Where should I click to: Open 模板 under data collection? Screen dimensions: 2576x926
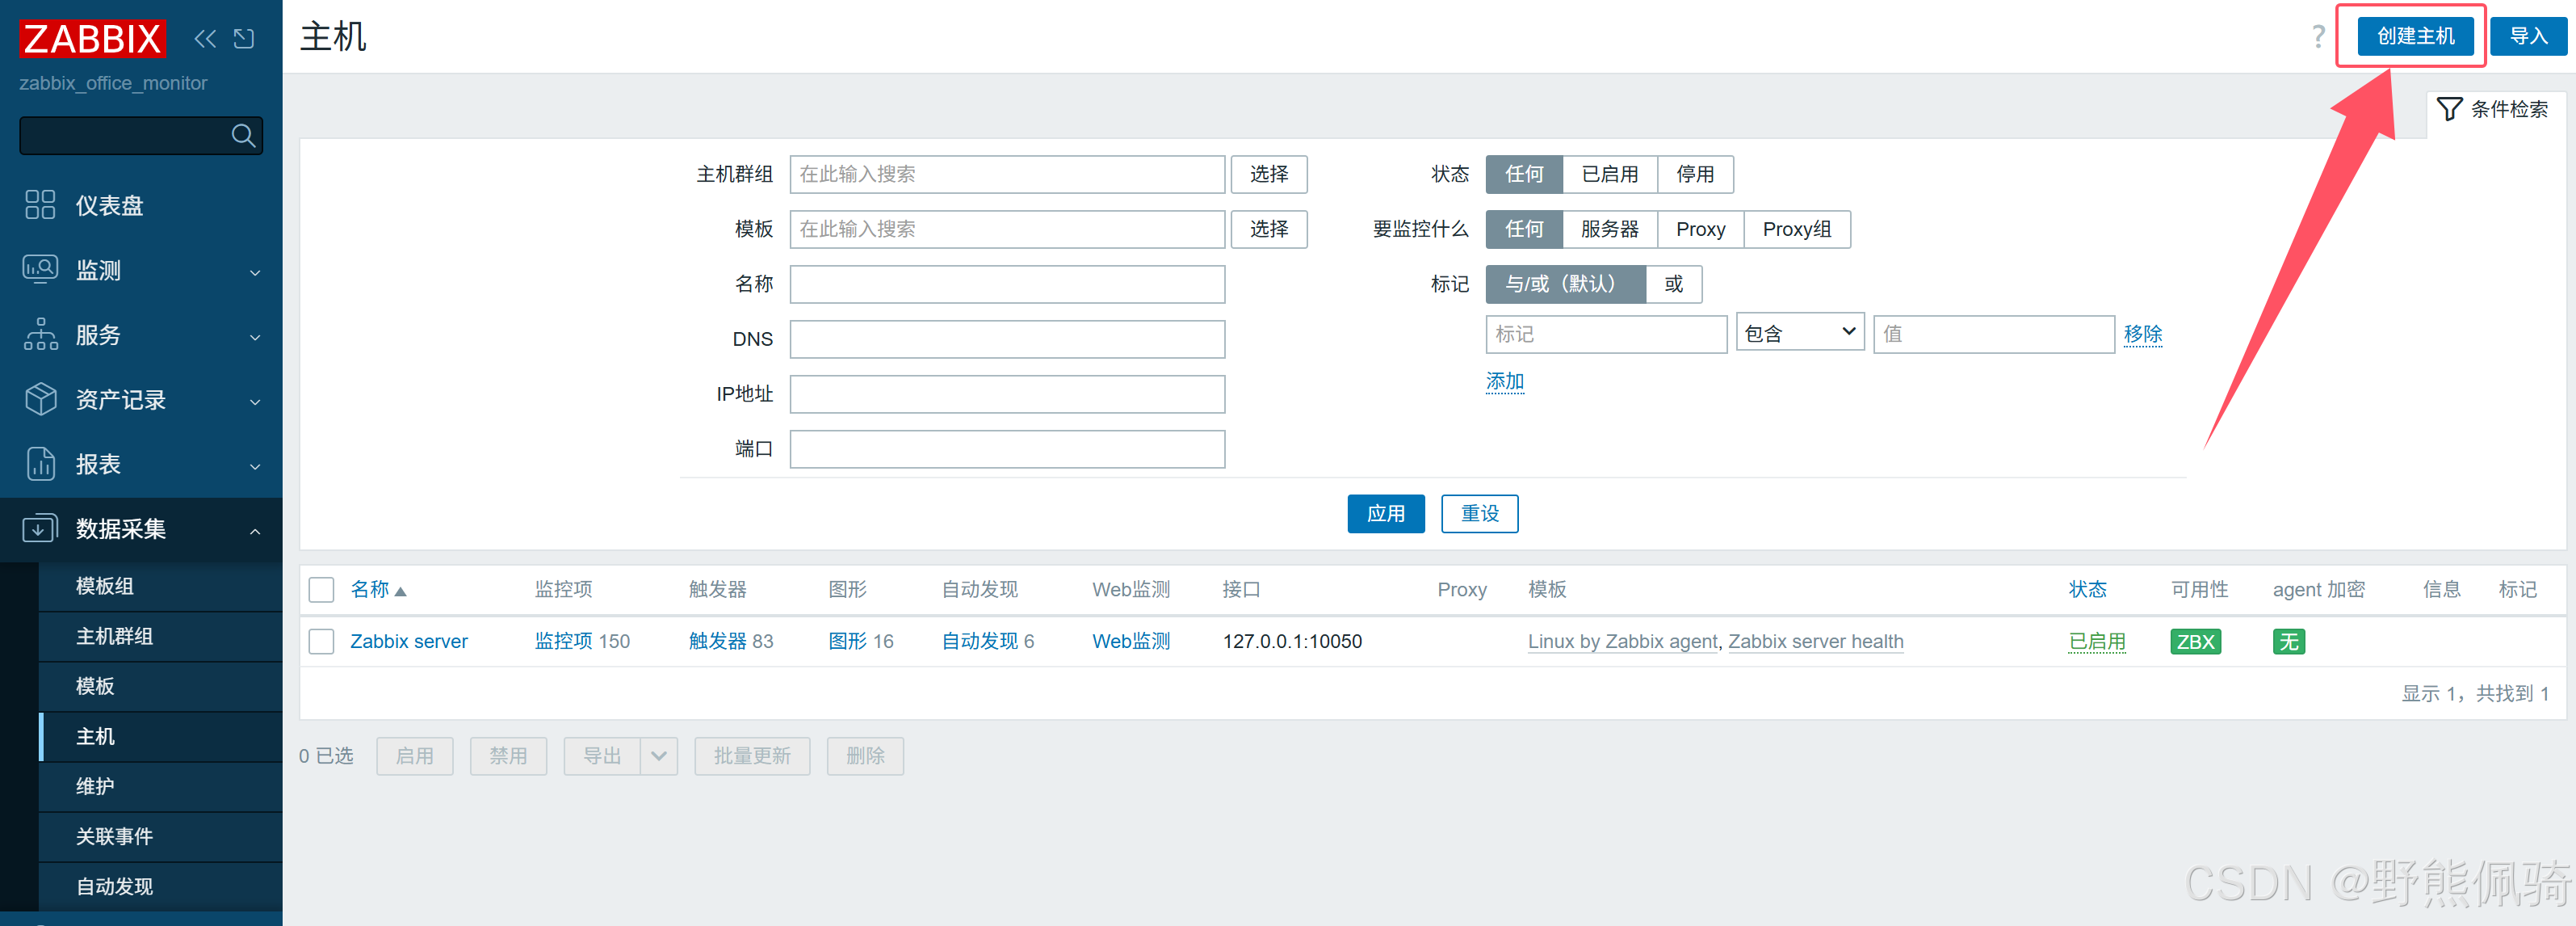(x=95, y=686)
